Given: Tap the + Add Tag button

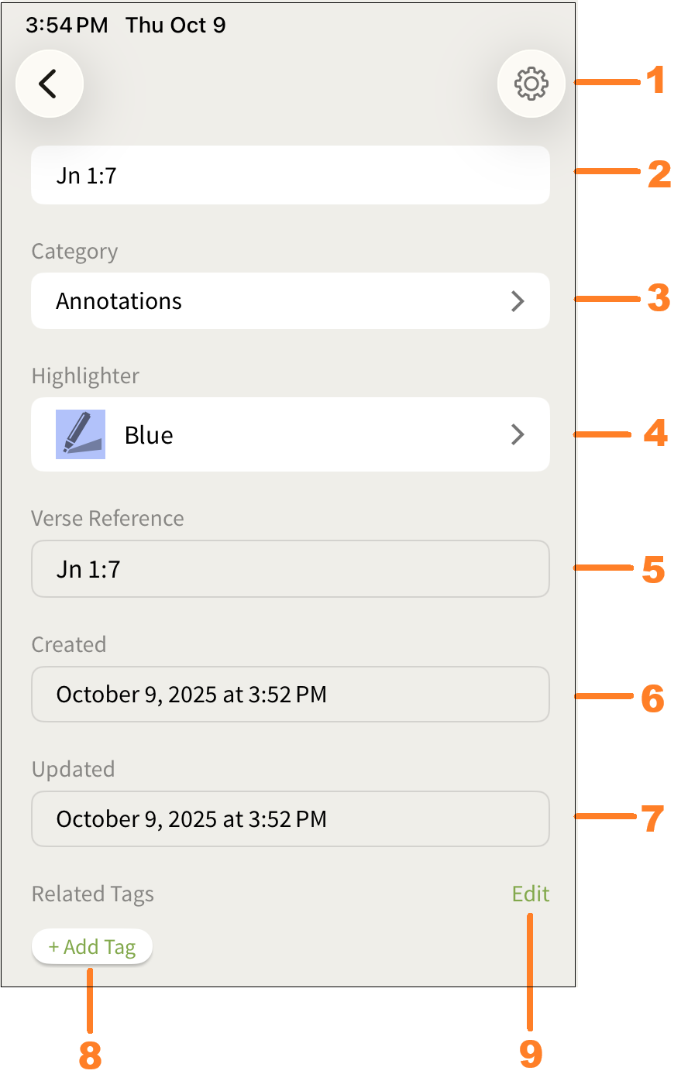Looking at the screenshot, I should click(92, 947).
